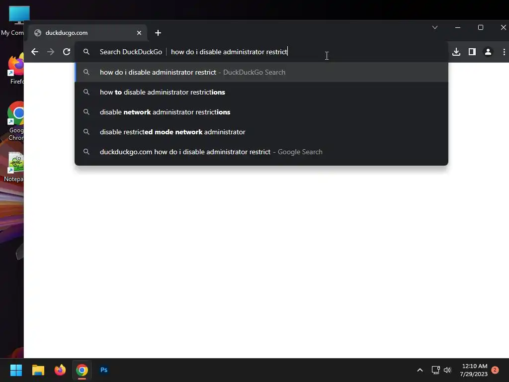
Task: Click the Chrome icon on the taskbar
Action: click(x=82, y=370)
